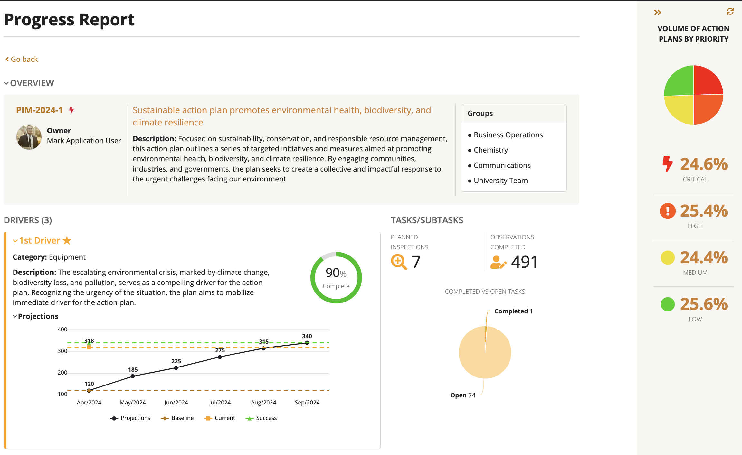The width and height of the screenshot is (742, 455).
Task: Select the Communications group
Action: tap(502, 165)
